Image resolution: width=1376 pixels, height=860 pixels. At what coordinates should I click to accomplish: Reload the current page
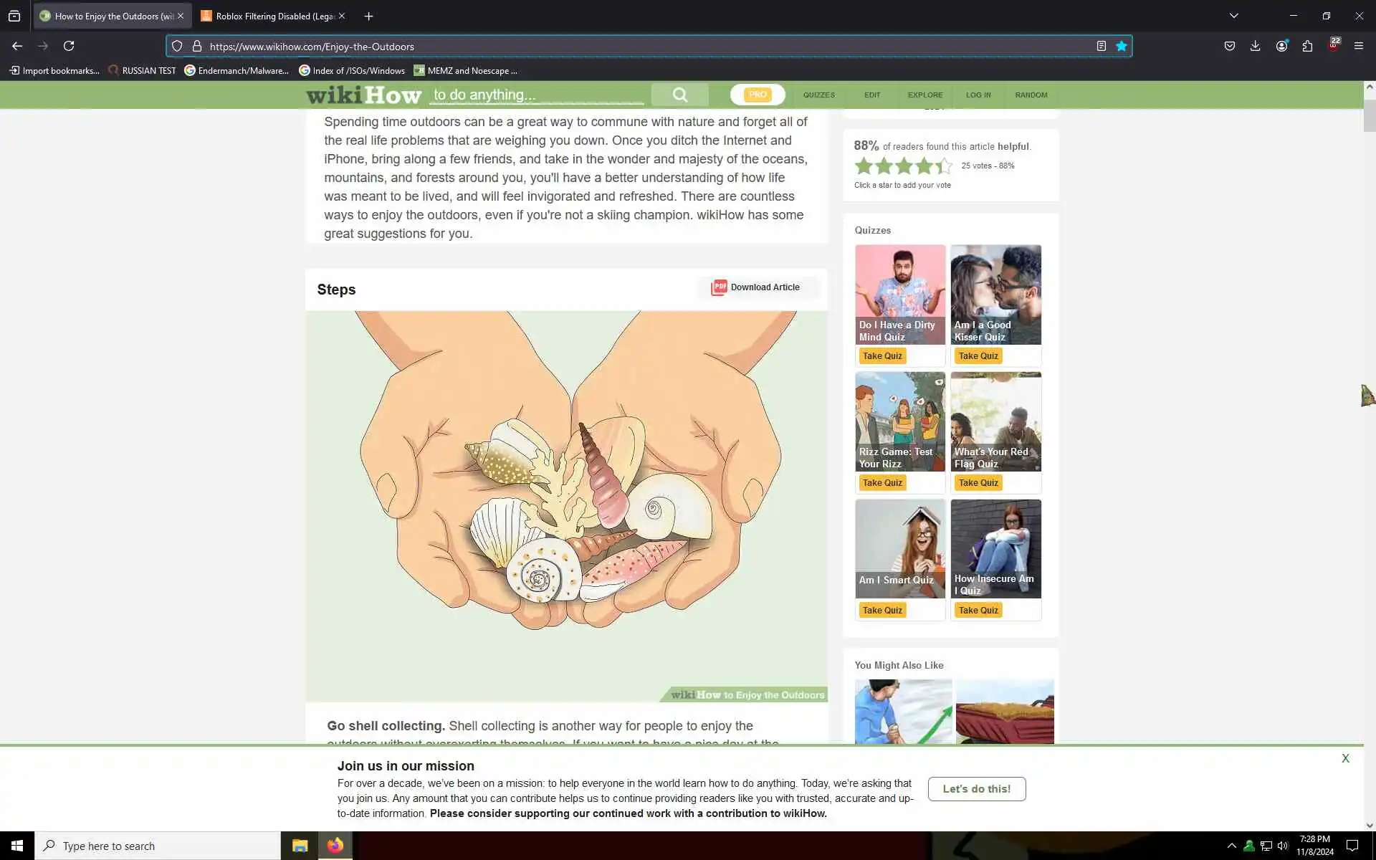point(69,46)
